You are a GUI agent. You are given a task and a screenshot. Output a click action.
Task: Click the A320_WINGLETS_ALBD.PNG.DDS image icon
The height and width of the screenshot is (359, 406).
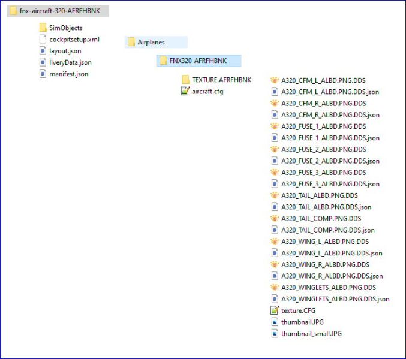(275, 288)
